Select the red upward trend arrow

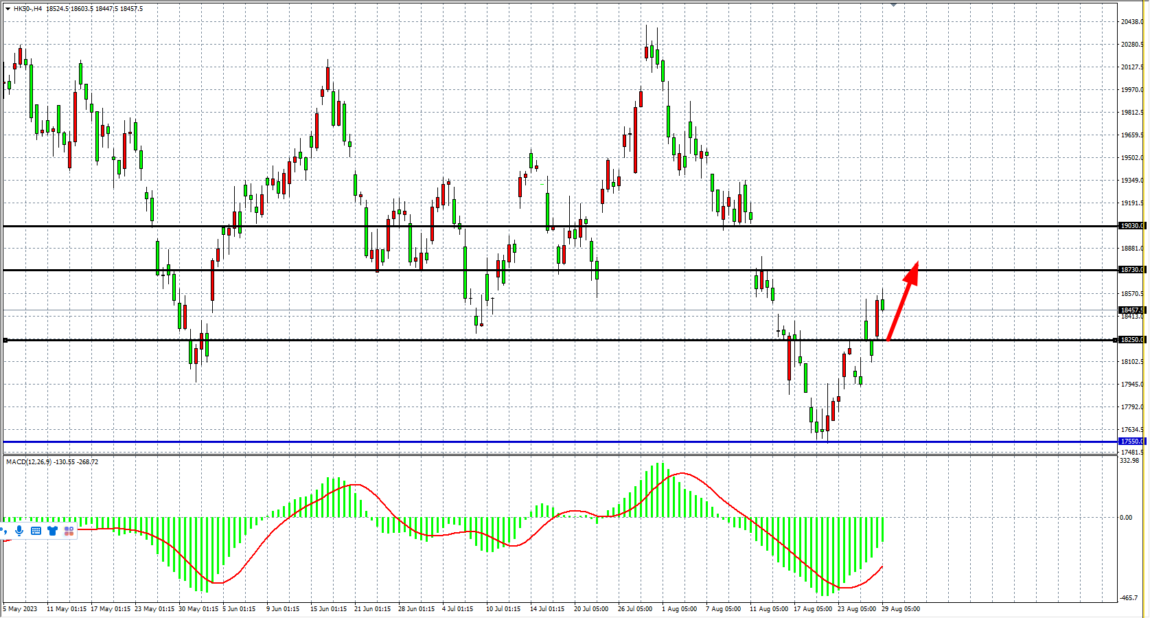[x=902, y=301]
